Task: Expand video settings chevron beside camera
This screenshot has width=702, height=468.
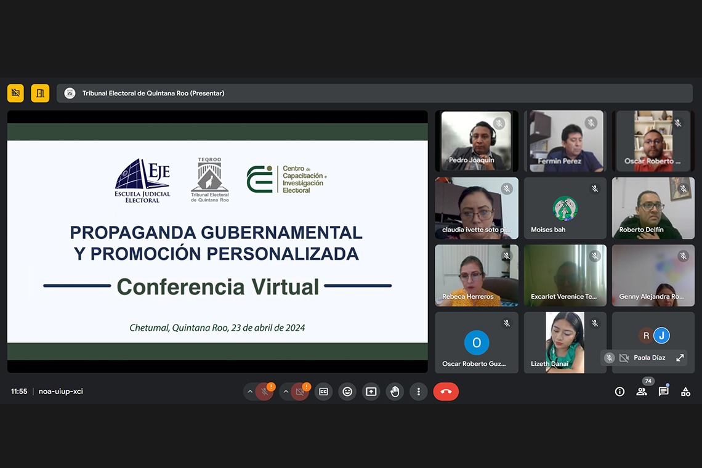Action: coord(286,392)
